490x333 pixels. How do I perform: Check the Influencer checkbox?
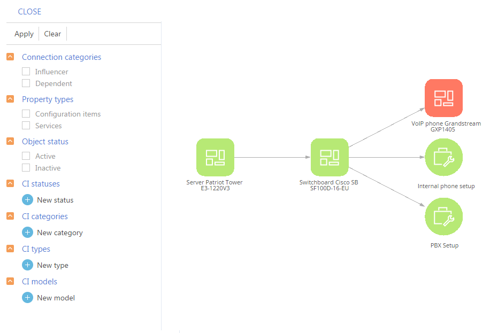(26, 72)
